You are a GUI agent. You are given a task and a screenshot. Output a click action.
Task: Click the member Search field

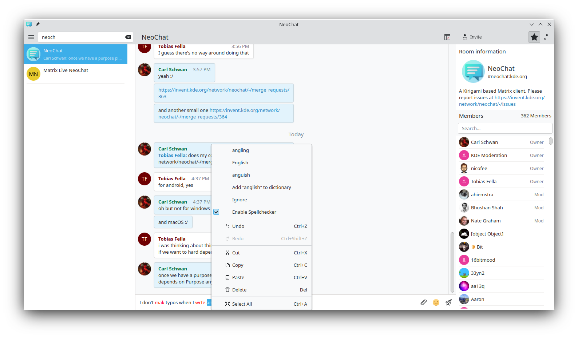pyautogui.click(x=505, y=128)
